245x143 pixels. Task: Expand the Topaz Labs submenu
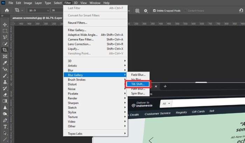click(96, 134)
